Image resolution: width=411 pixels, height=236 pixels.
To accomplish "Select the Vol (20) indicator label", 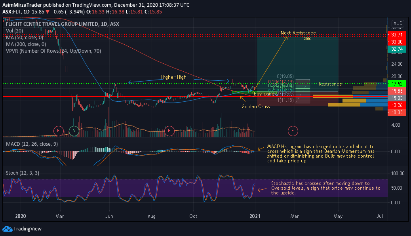I will point(14,30).
